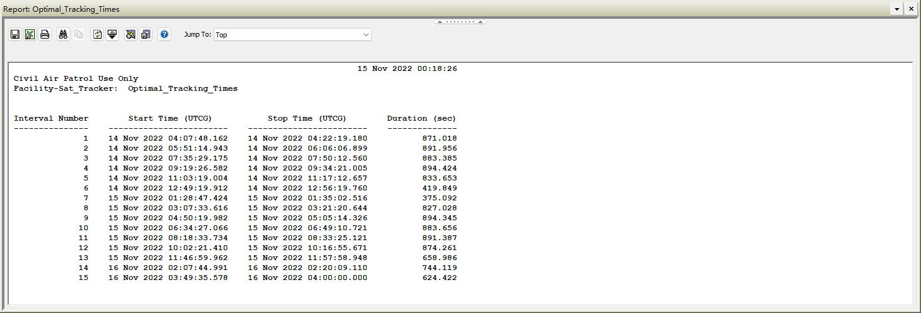
Task: Refresh the report data
Action: 97,35
